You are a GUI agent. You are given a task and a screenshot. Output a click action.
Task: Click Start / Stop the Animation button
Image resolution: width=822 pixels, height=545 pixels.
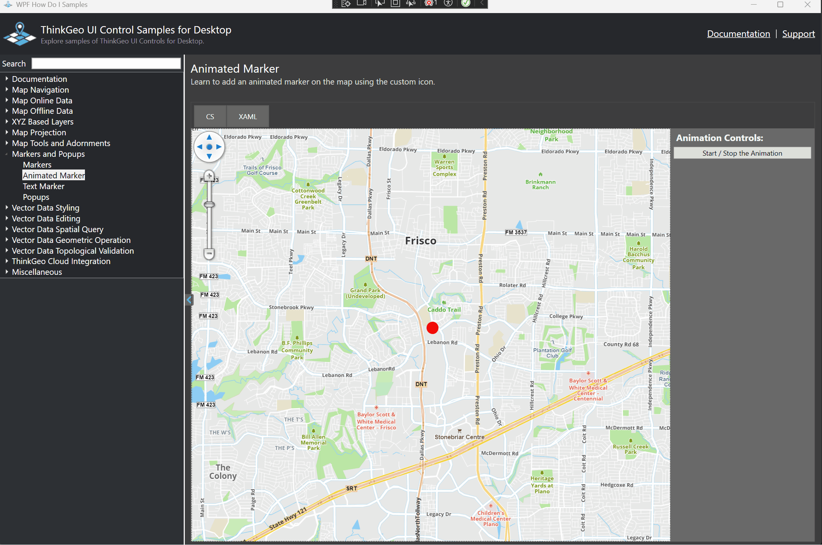coord(742,153)
